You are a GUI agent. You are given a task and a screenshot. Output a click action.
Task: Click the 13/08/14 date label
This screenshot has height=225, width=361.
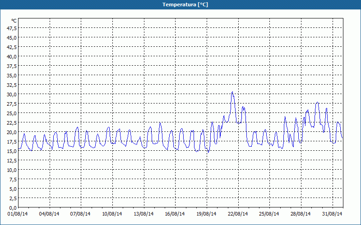pyautogui.click(x=143, y=214)
